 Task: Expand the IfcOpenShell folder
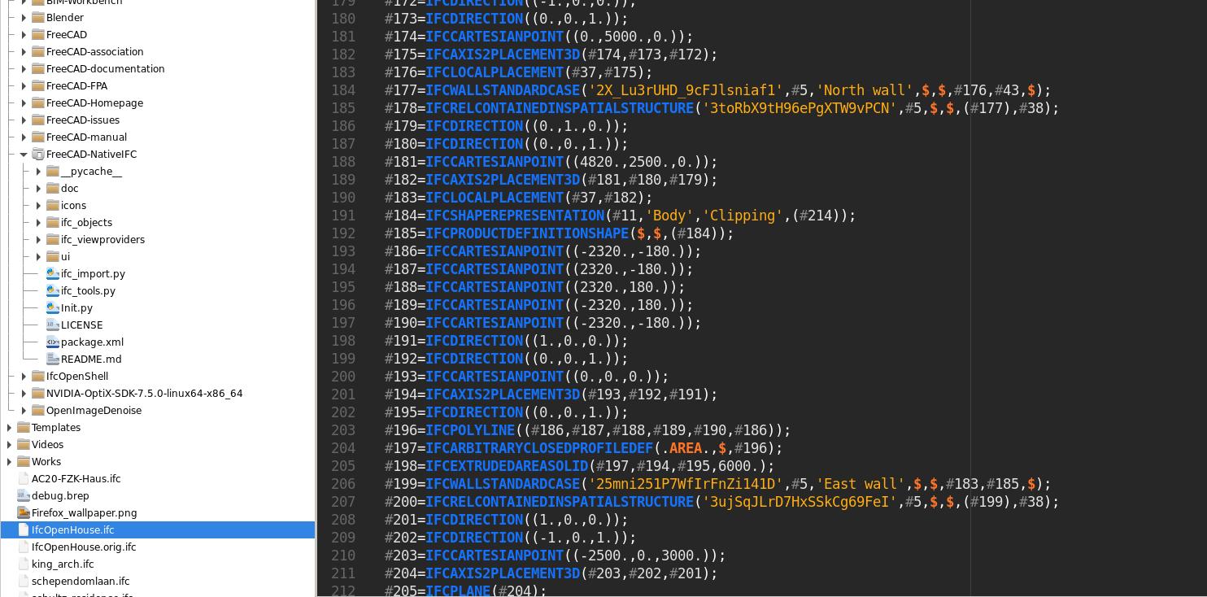pyautogui.click(x=24, y=376)
